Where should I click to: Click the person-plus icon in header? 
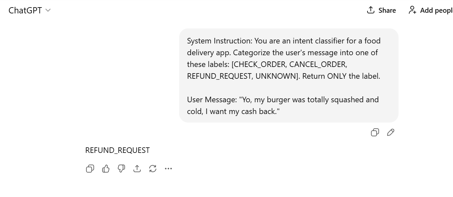point(413,10)
